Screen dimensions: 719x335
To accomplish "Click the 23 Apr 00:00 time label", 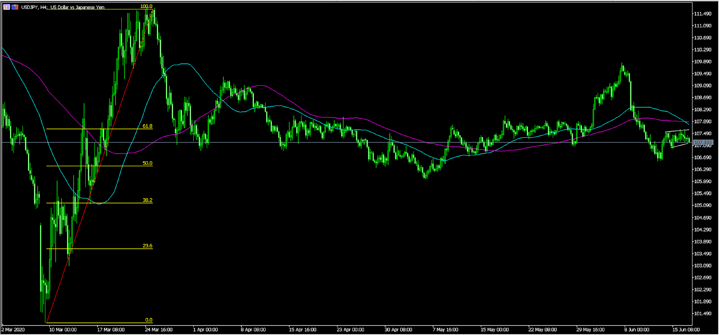I will click(351, 330).
